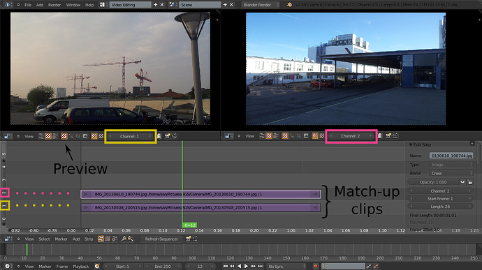Screen dimensions: 482x270
Task: Toggle Color and Alpha channels in left preview
Action: 94,136
